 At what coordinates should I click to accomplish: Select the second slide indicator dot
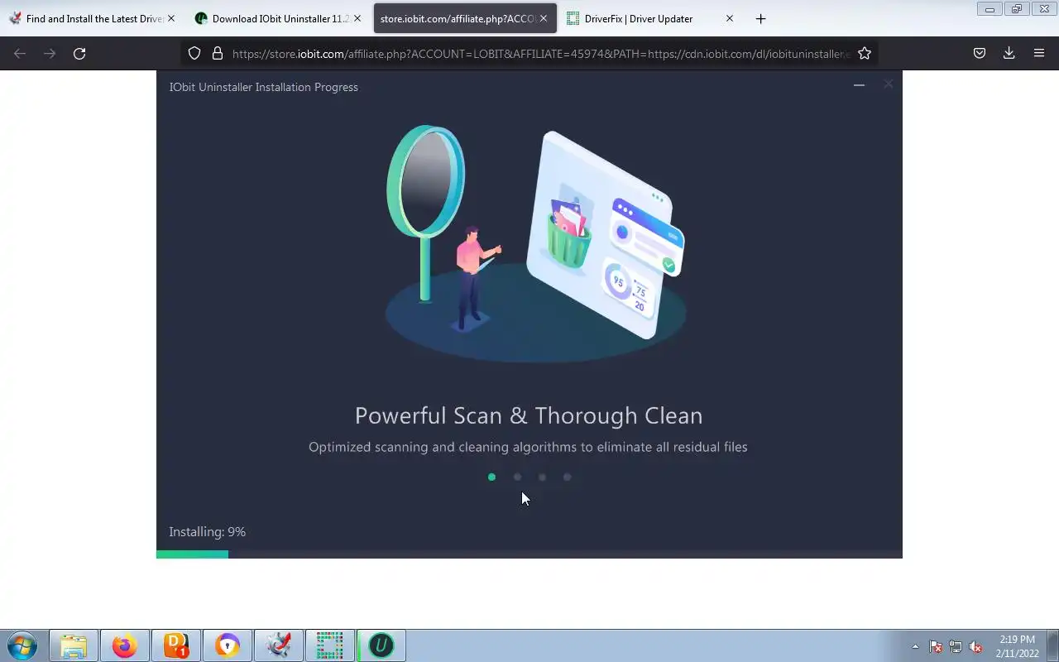(517, 477)
